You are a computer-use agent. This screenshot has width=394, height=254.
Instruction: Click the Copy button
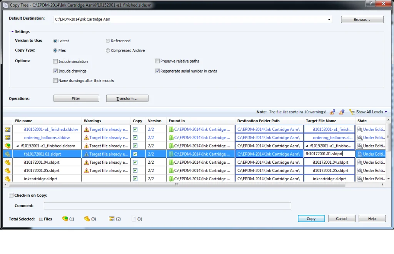tap(311, 218)
